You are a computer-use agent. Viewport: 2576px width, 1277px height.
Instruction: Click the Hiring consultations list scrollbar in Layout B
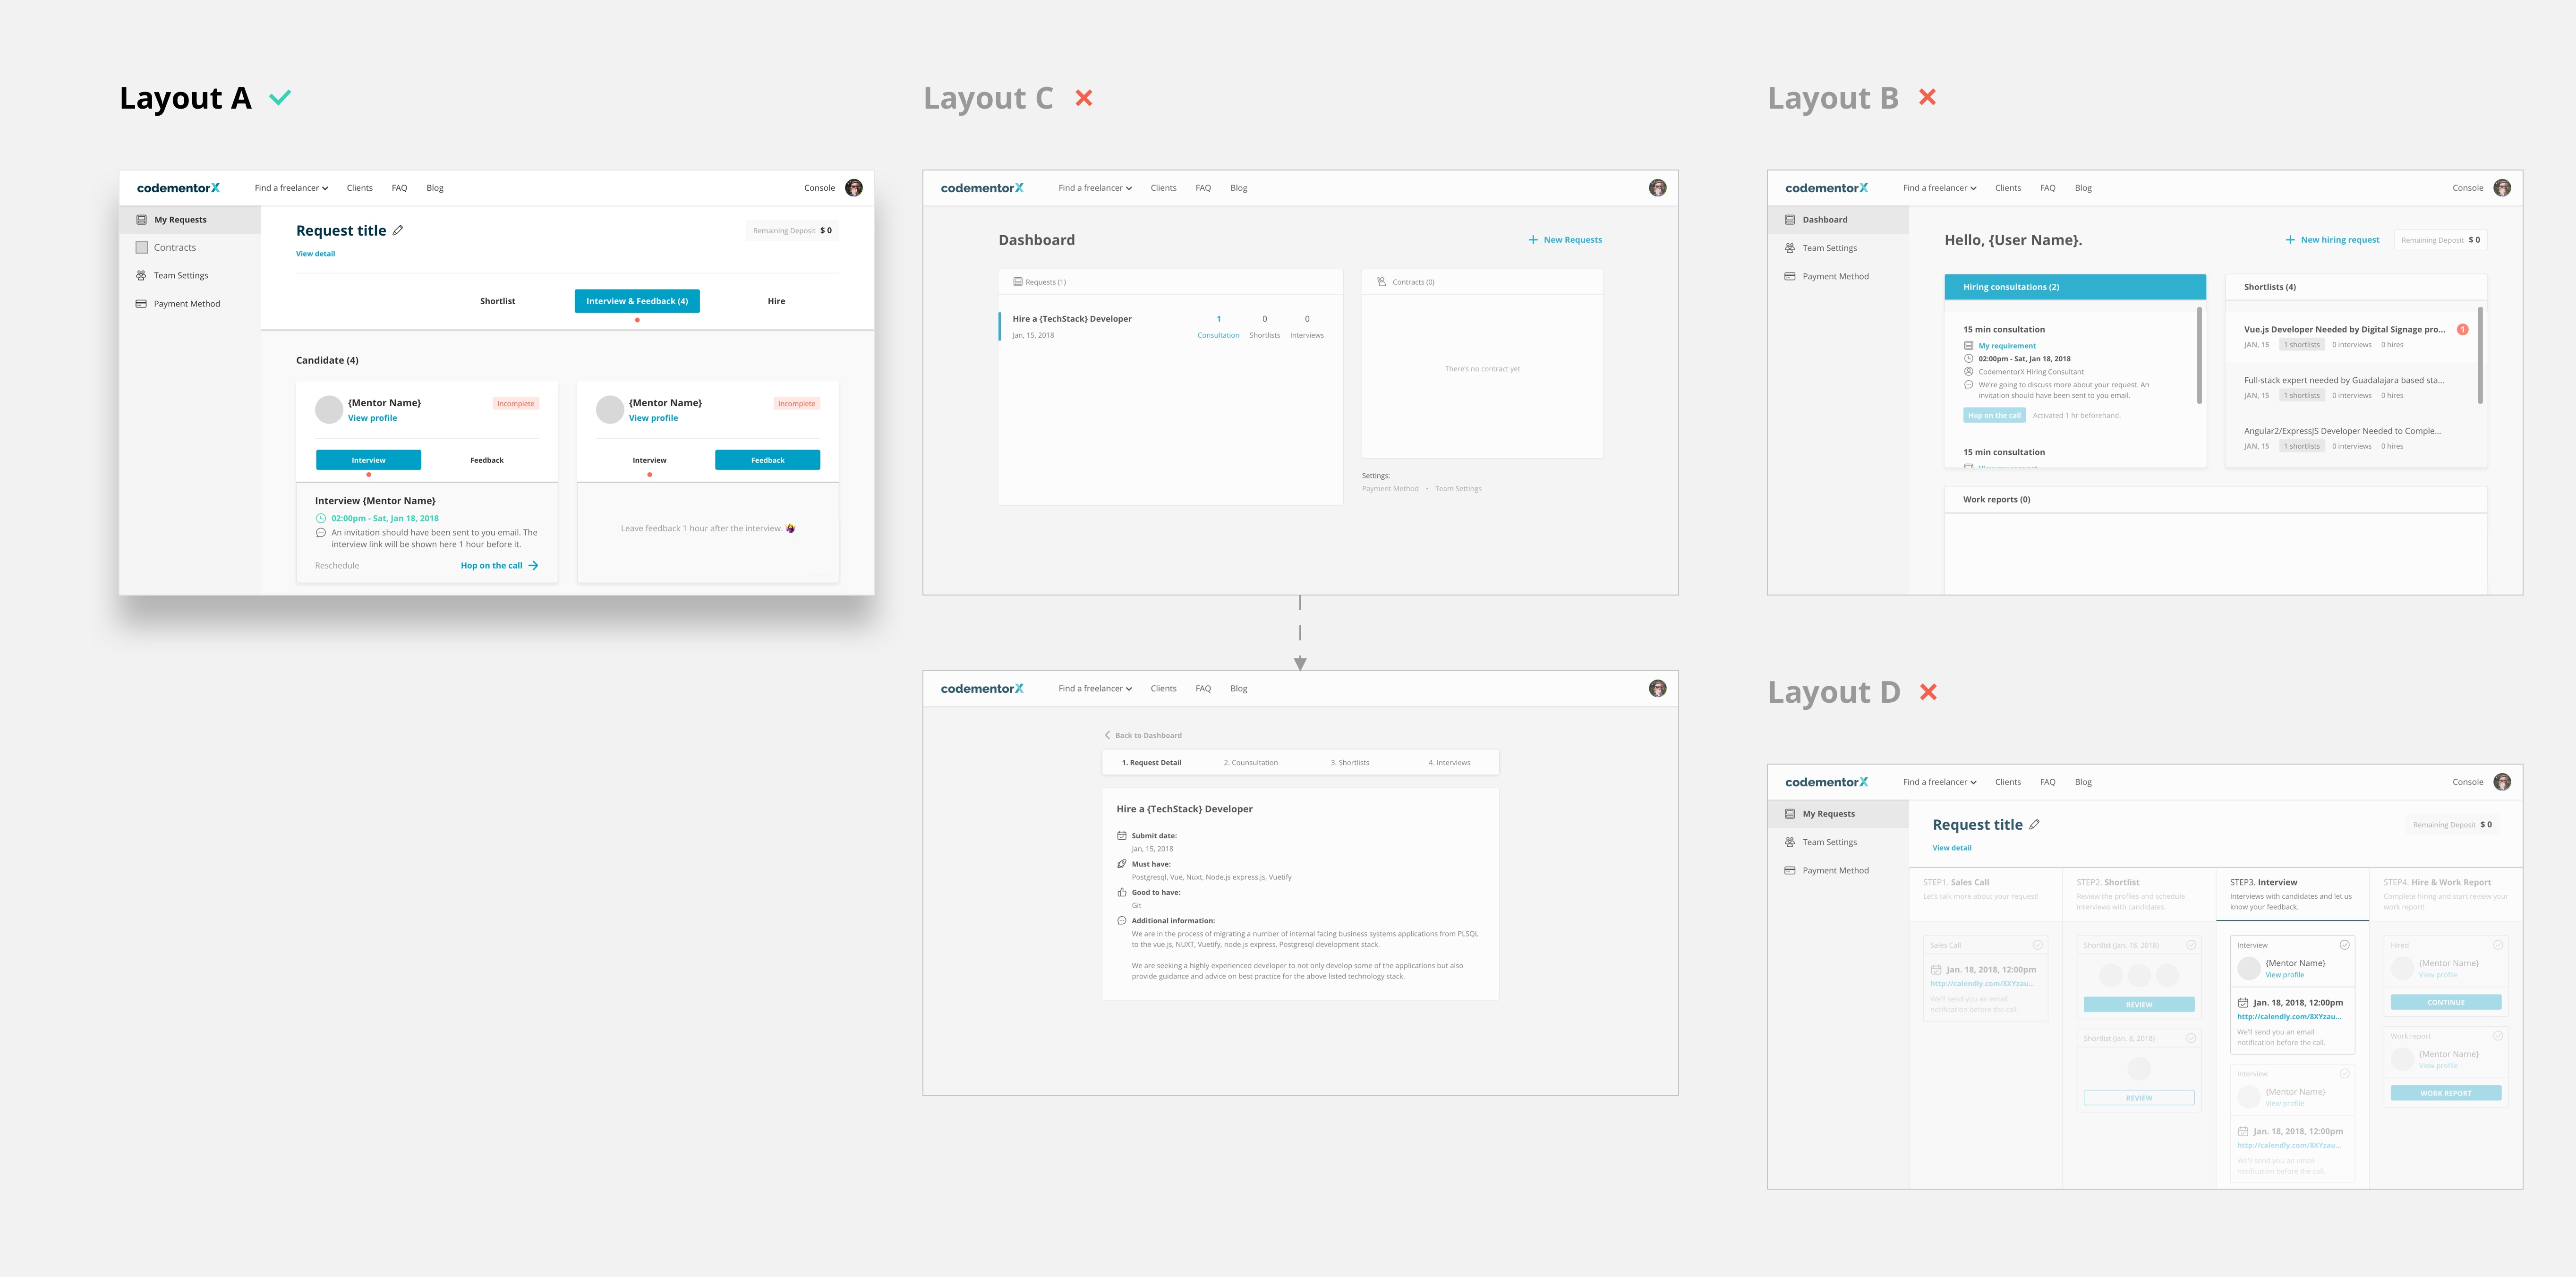(2199, 355)
